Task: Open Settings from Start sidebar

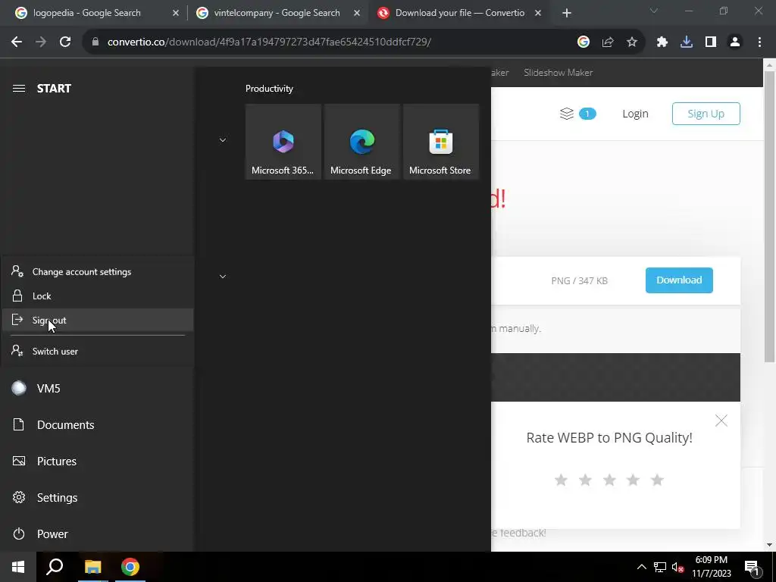Action: tap(97, 497)
